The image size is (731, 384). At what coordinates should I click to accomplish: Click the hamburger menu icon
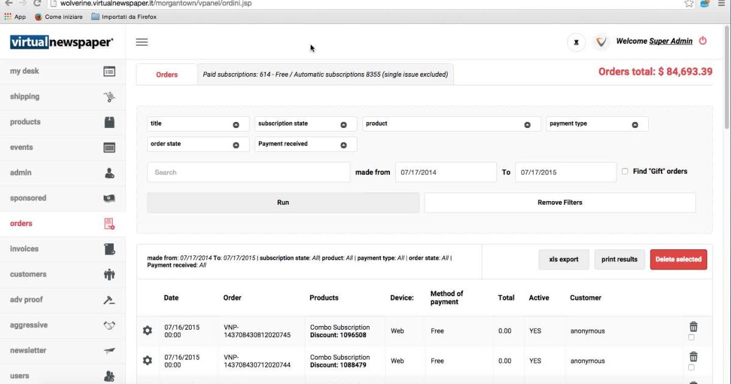[x=142, y=42]
